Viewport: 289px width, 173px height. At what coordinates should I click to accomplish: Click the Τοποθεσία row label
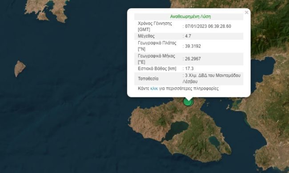[148, 79]
